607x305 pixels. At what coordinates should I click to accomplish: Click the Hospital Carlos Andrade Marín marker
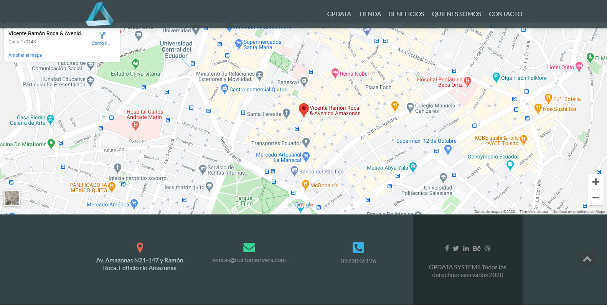pos(135,125)
